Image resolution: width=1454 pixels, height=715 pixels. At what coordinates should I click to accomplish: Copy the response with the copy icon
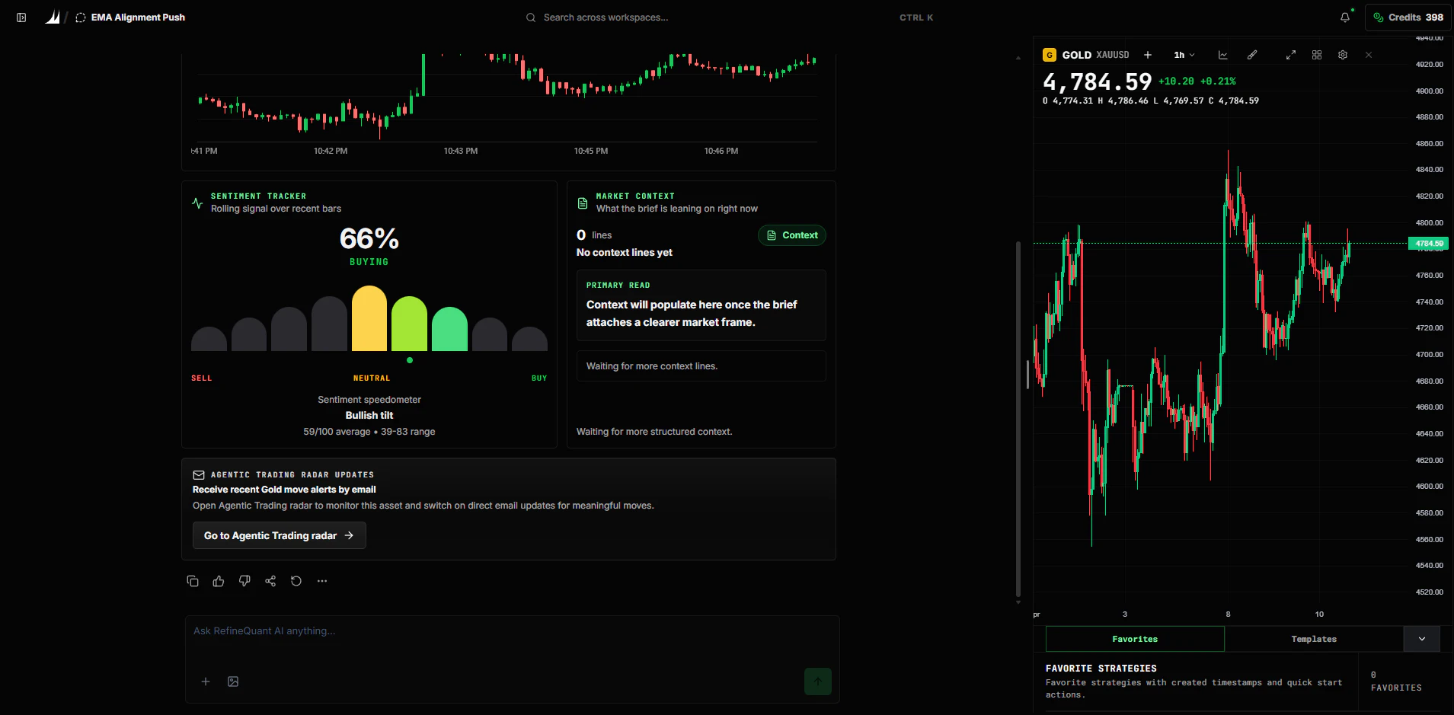193,581
